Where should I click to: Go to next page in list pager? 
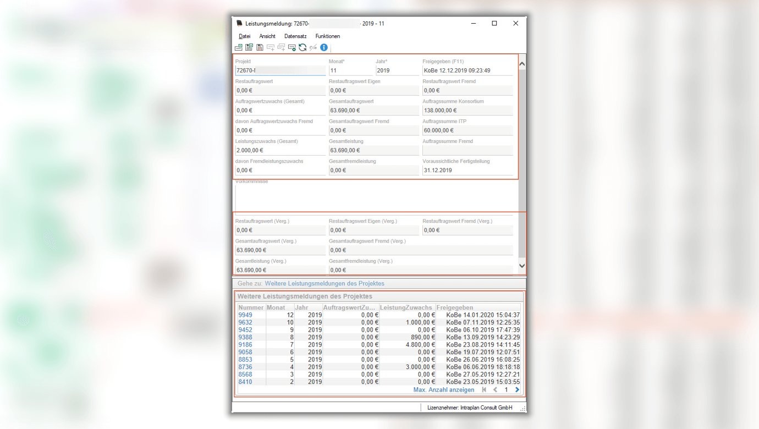(517, 390)
